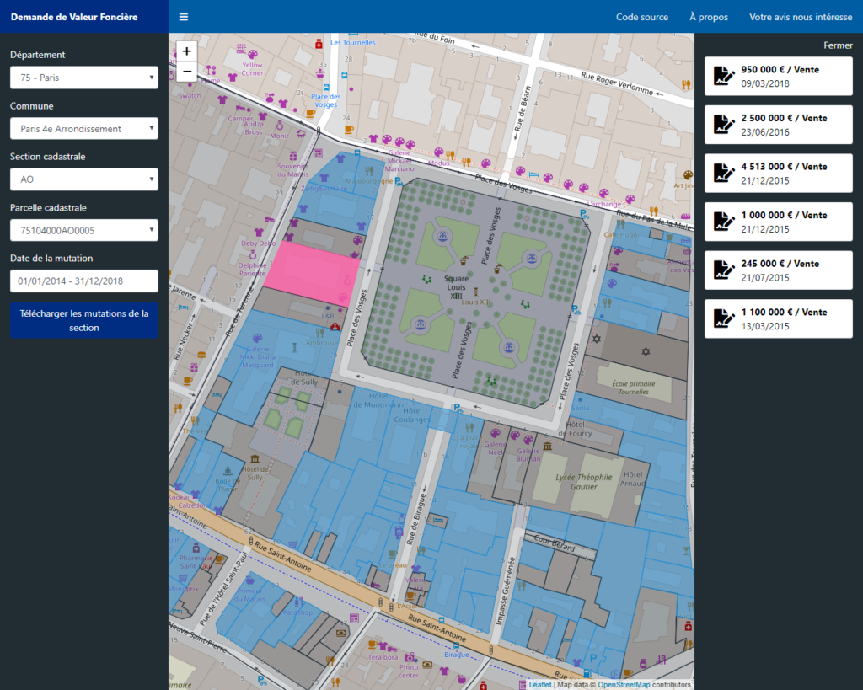Zoom in on the map

[186, 51]
